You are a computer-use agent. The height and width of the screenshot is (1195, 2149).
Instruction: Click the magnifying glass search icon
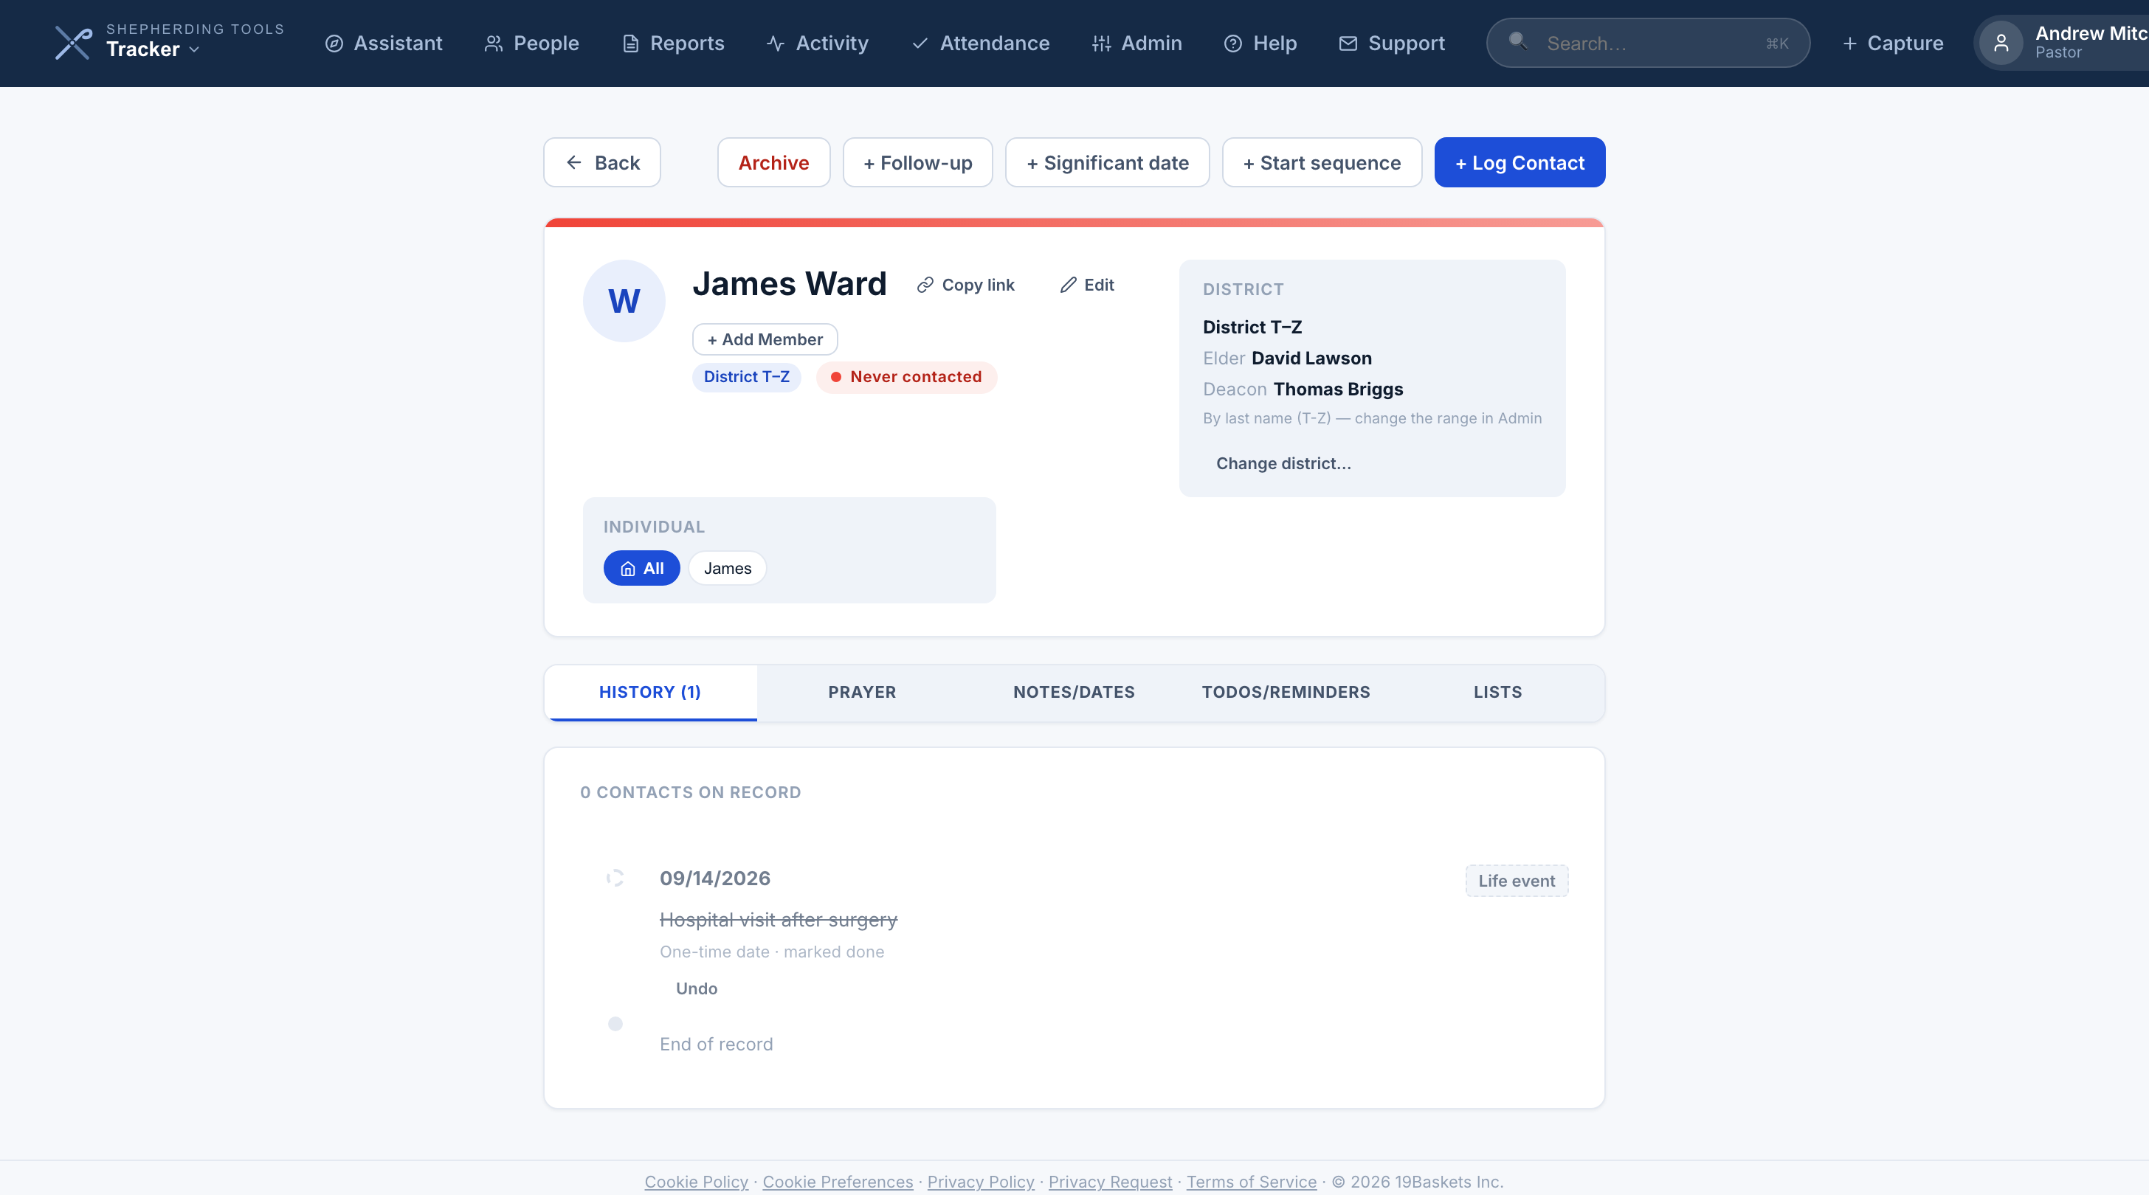(1517, 41)
